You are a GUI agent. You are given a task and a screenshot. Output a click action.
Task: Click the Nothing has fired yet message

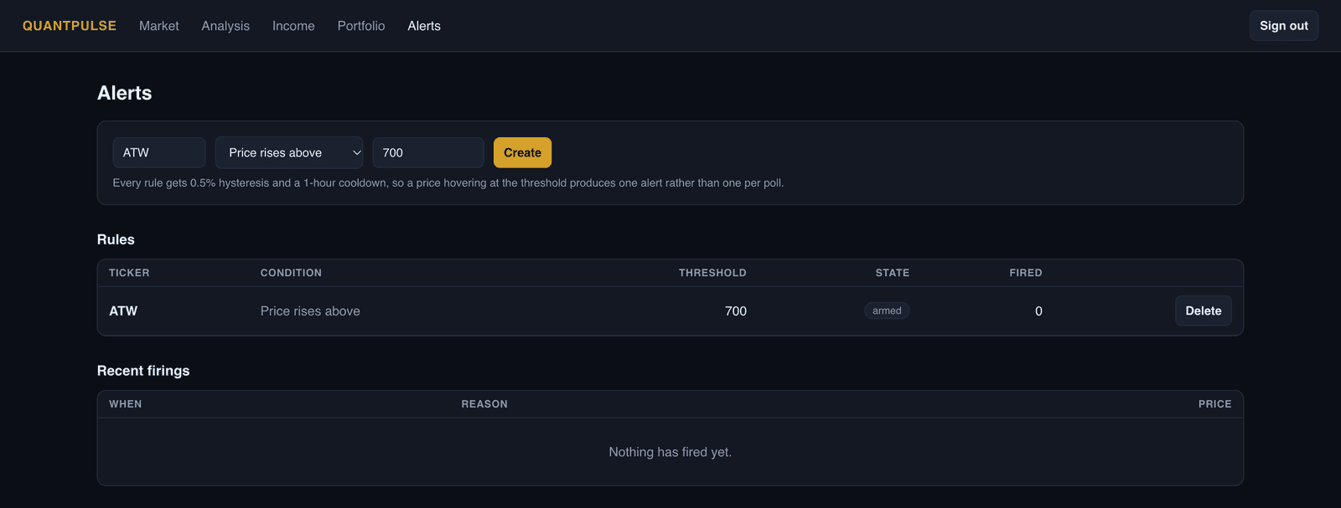click(670, 452)
